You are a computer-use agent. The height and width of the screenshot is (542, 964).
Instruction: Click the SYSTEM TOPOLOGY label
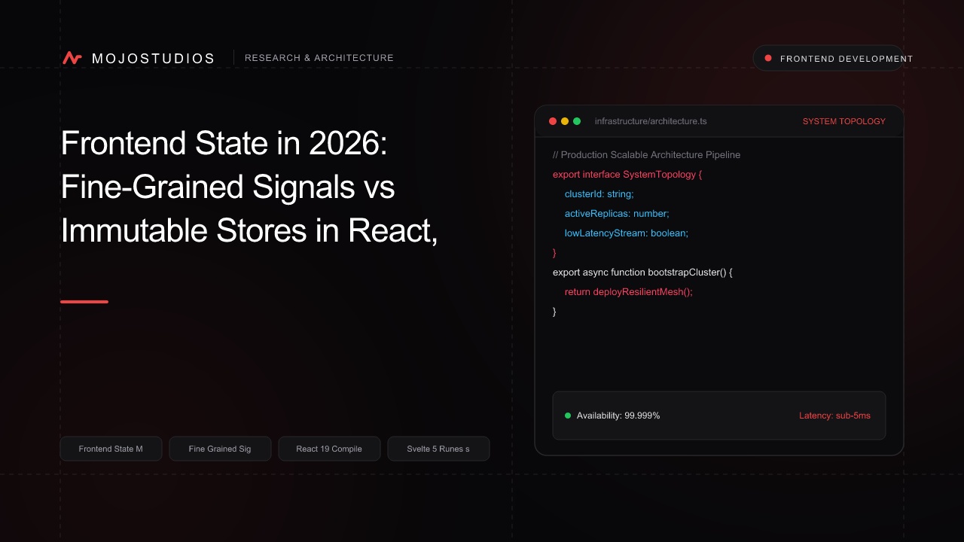click(844, 121)
